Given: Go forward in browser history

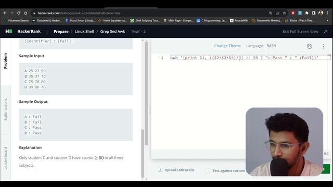Looking at the screenshot, I should click(x=11, y=13).
